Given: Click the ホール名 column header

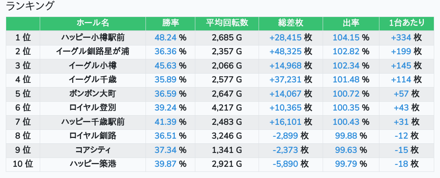Looking at the screenshot, I should tap(93, 23).
